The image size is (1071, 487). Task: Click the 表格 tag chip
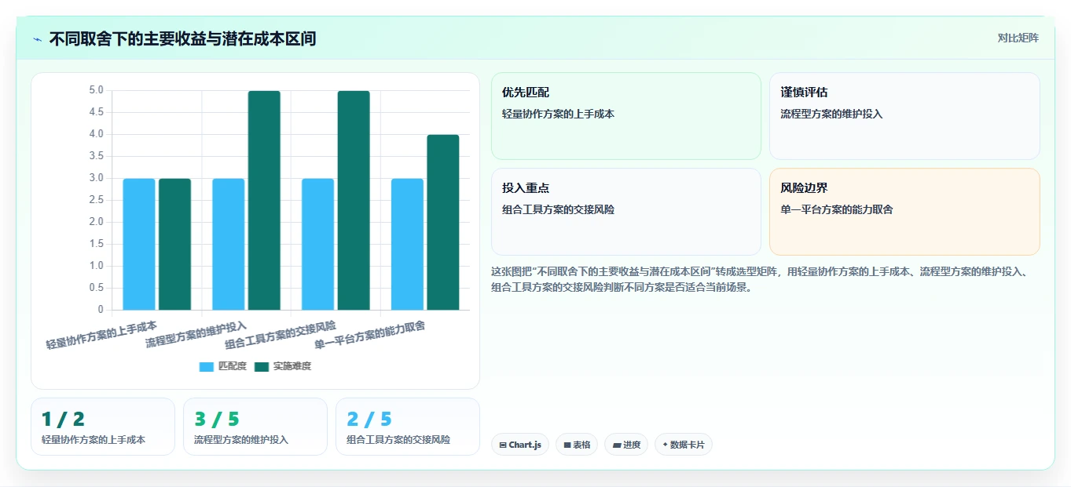coord(577,445)
